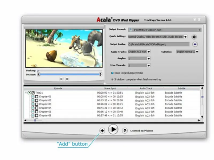
Task: Click Title01 Exclude Subtitle cell
Action: click(x=173, y=93)
